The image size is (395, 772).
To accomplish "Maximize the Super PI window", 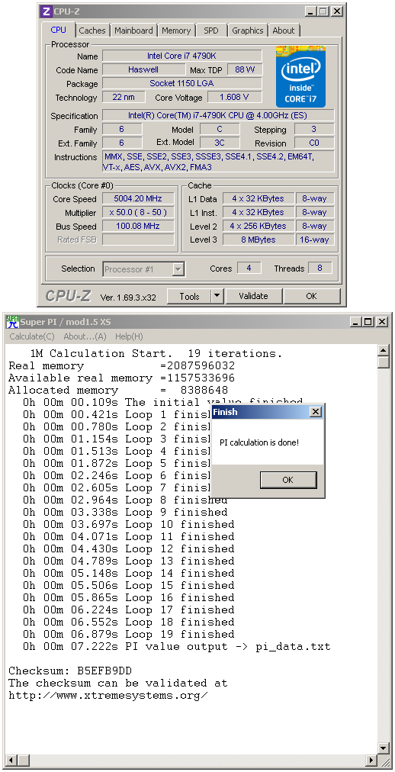I will (x=368, y=322).
